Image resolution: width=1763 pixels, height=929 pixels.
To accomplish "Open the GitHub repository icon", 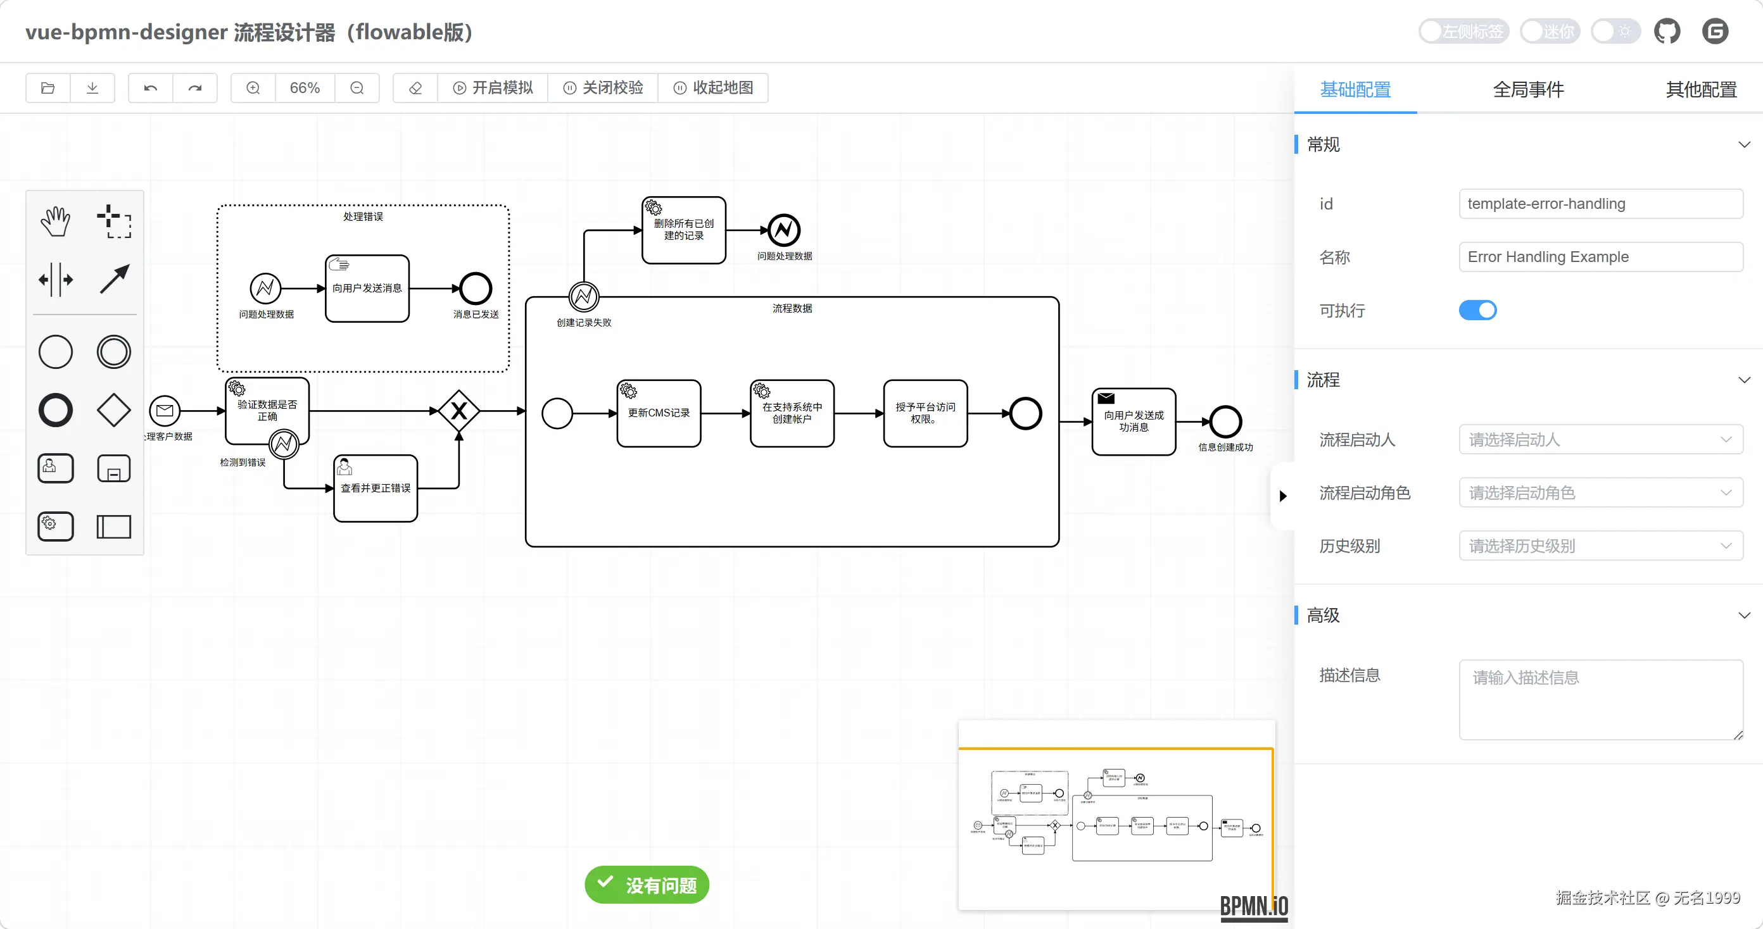I will [x=1667, y=32].
